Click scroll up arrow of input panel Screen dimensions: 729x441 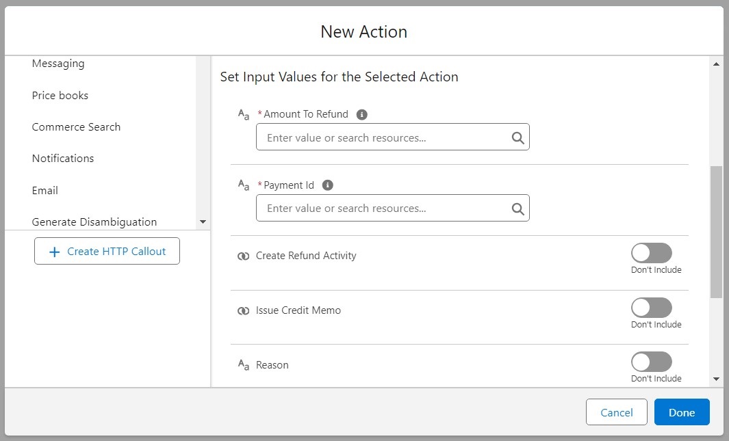(x=716, y=64)
